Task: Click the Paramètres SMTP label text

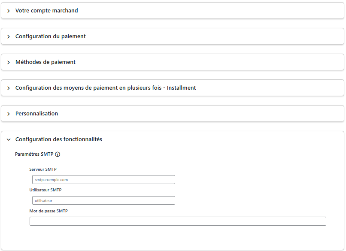Action: 34,154
